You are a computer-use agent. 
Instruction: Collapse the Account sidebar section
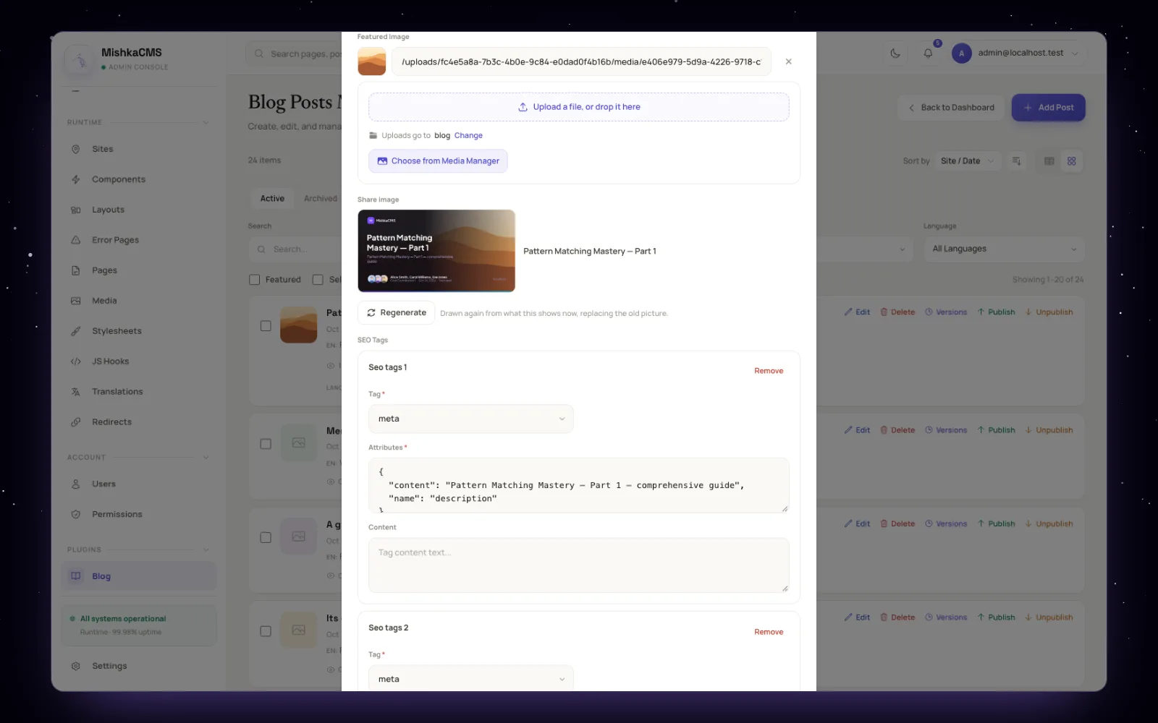(x=206, y=458)
